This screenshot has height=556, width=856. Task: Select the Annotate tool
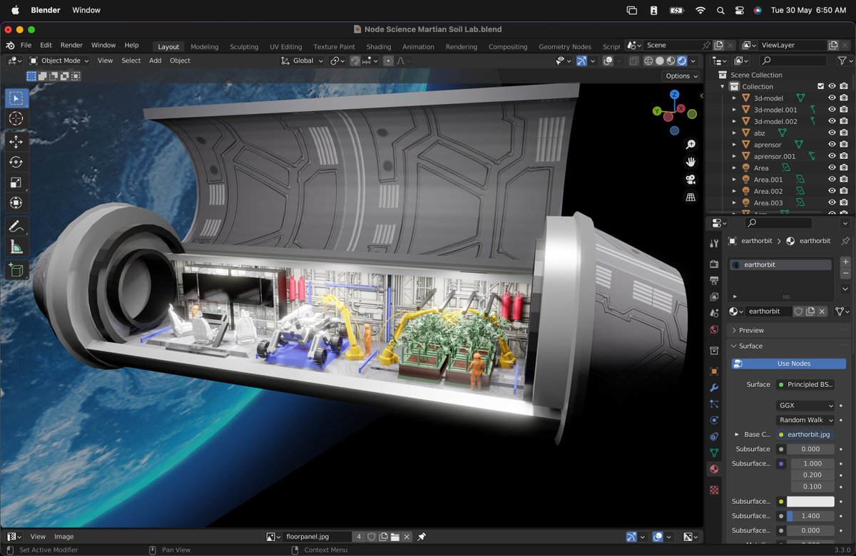pos(16,227)
